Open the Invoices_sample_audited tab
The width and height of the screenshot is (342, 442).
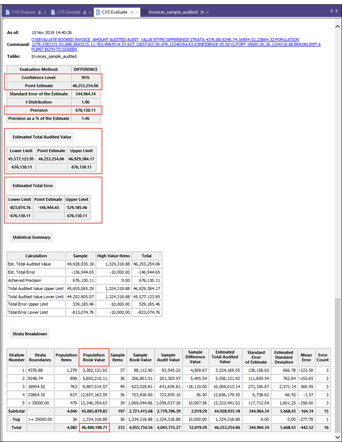pyautogui.click(x=173, y=12)
